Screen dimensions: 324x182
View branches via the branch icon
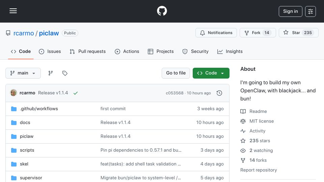pos(50,73)
